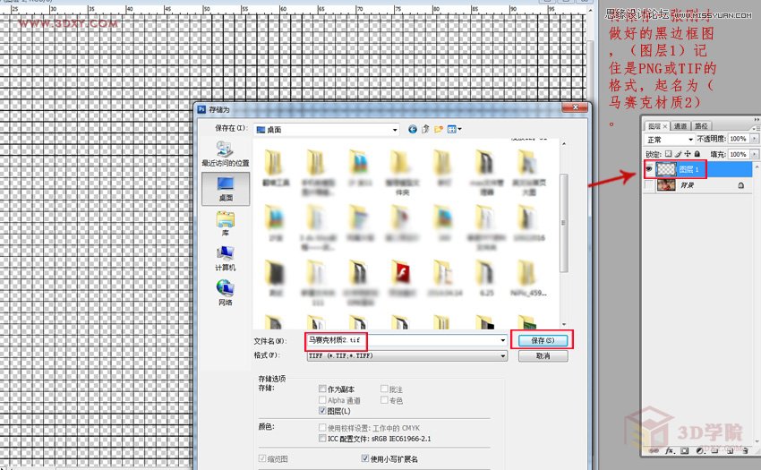Open 网络 from the places sidebar
The image size is (761, 470).
[x=226, y=293]
